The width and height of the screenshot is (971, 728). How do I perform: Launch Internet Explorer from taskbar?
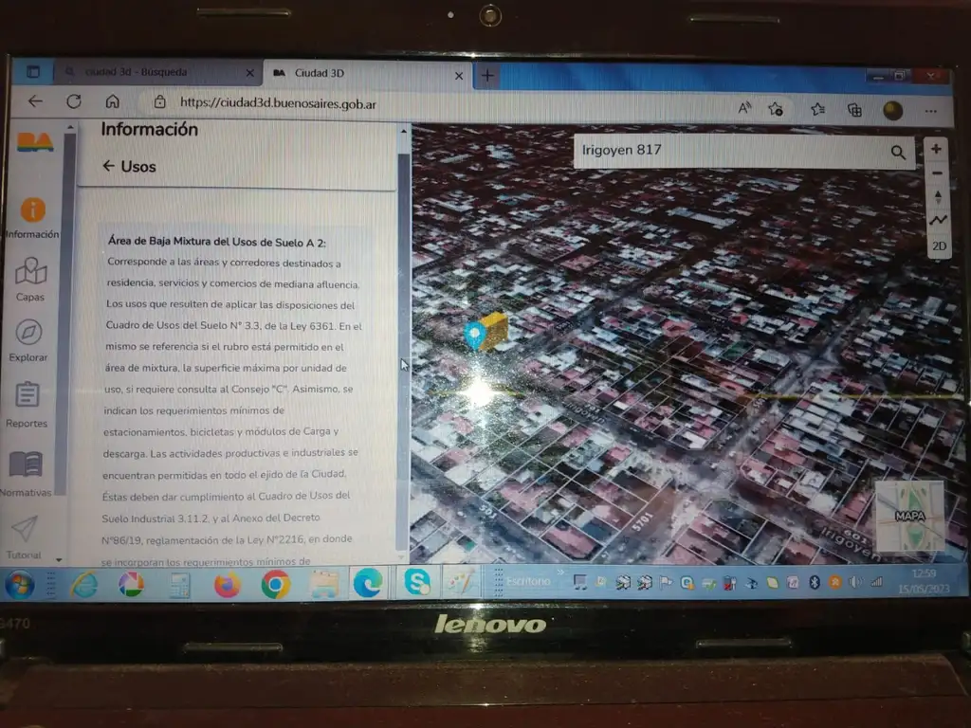[x=84, y=584]
